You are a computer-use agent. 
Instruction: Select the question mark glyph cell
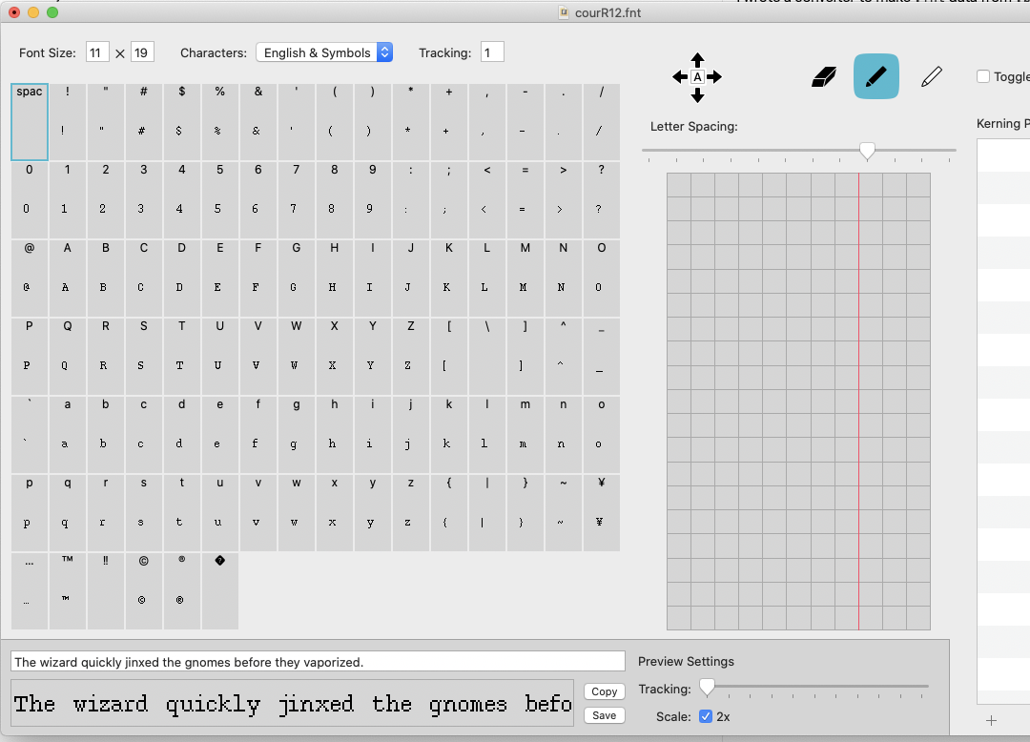point(601,200)
